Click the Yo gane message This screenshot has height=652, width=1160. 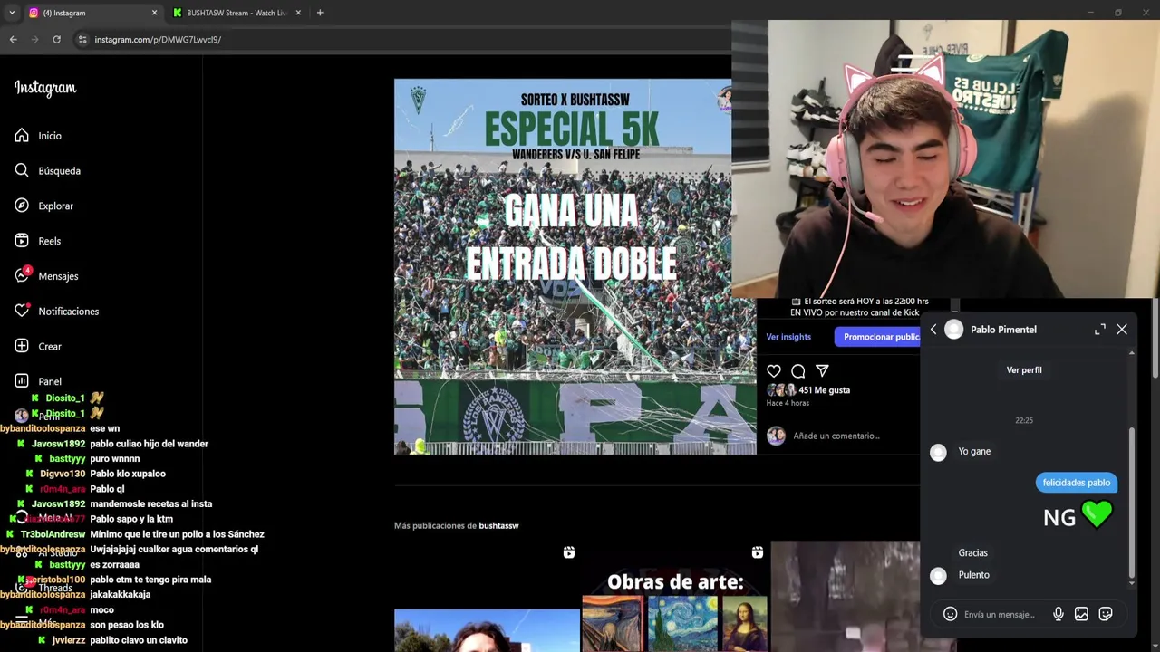974,451
